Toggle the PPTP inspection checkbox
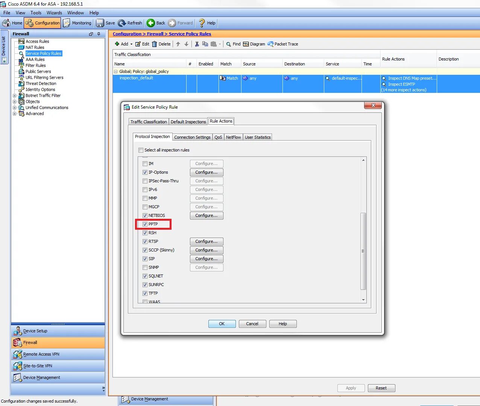 click(x=145, y=224)
